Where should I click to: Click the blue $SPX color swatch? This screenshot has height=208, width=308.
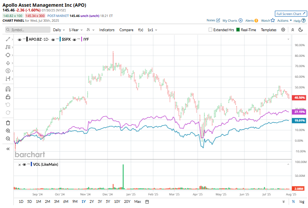click(60, 39)
